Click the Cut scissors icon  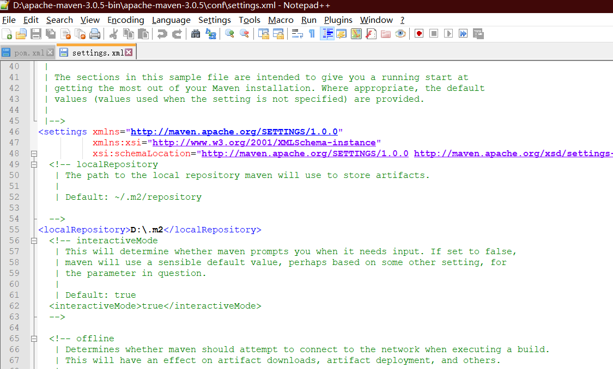114,34
